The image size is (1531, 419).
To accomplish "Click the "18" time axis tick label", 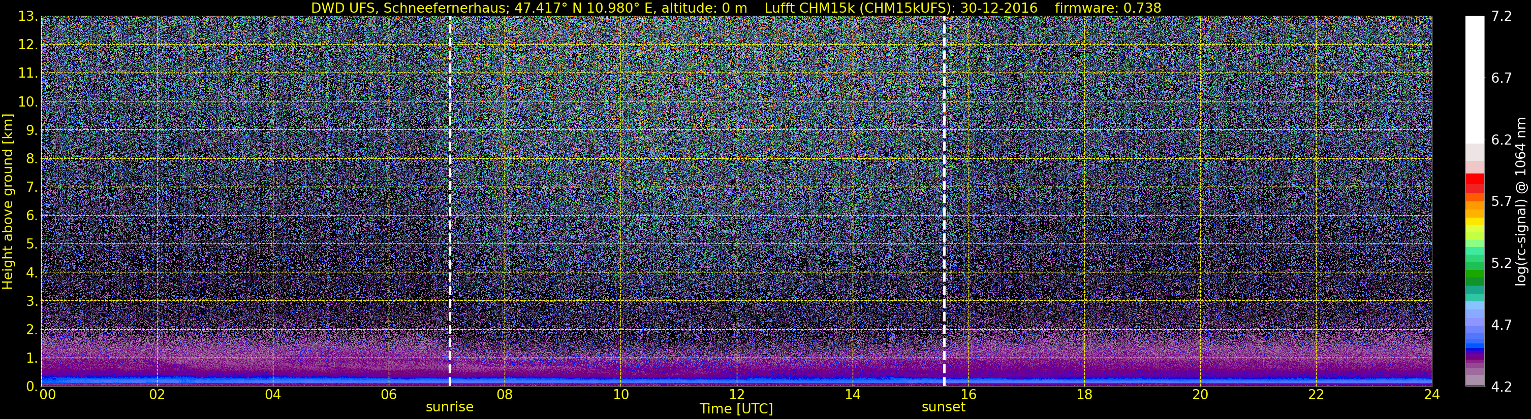I will coord(1084,394).
